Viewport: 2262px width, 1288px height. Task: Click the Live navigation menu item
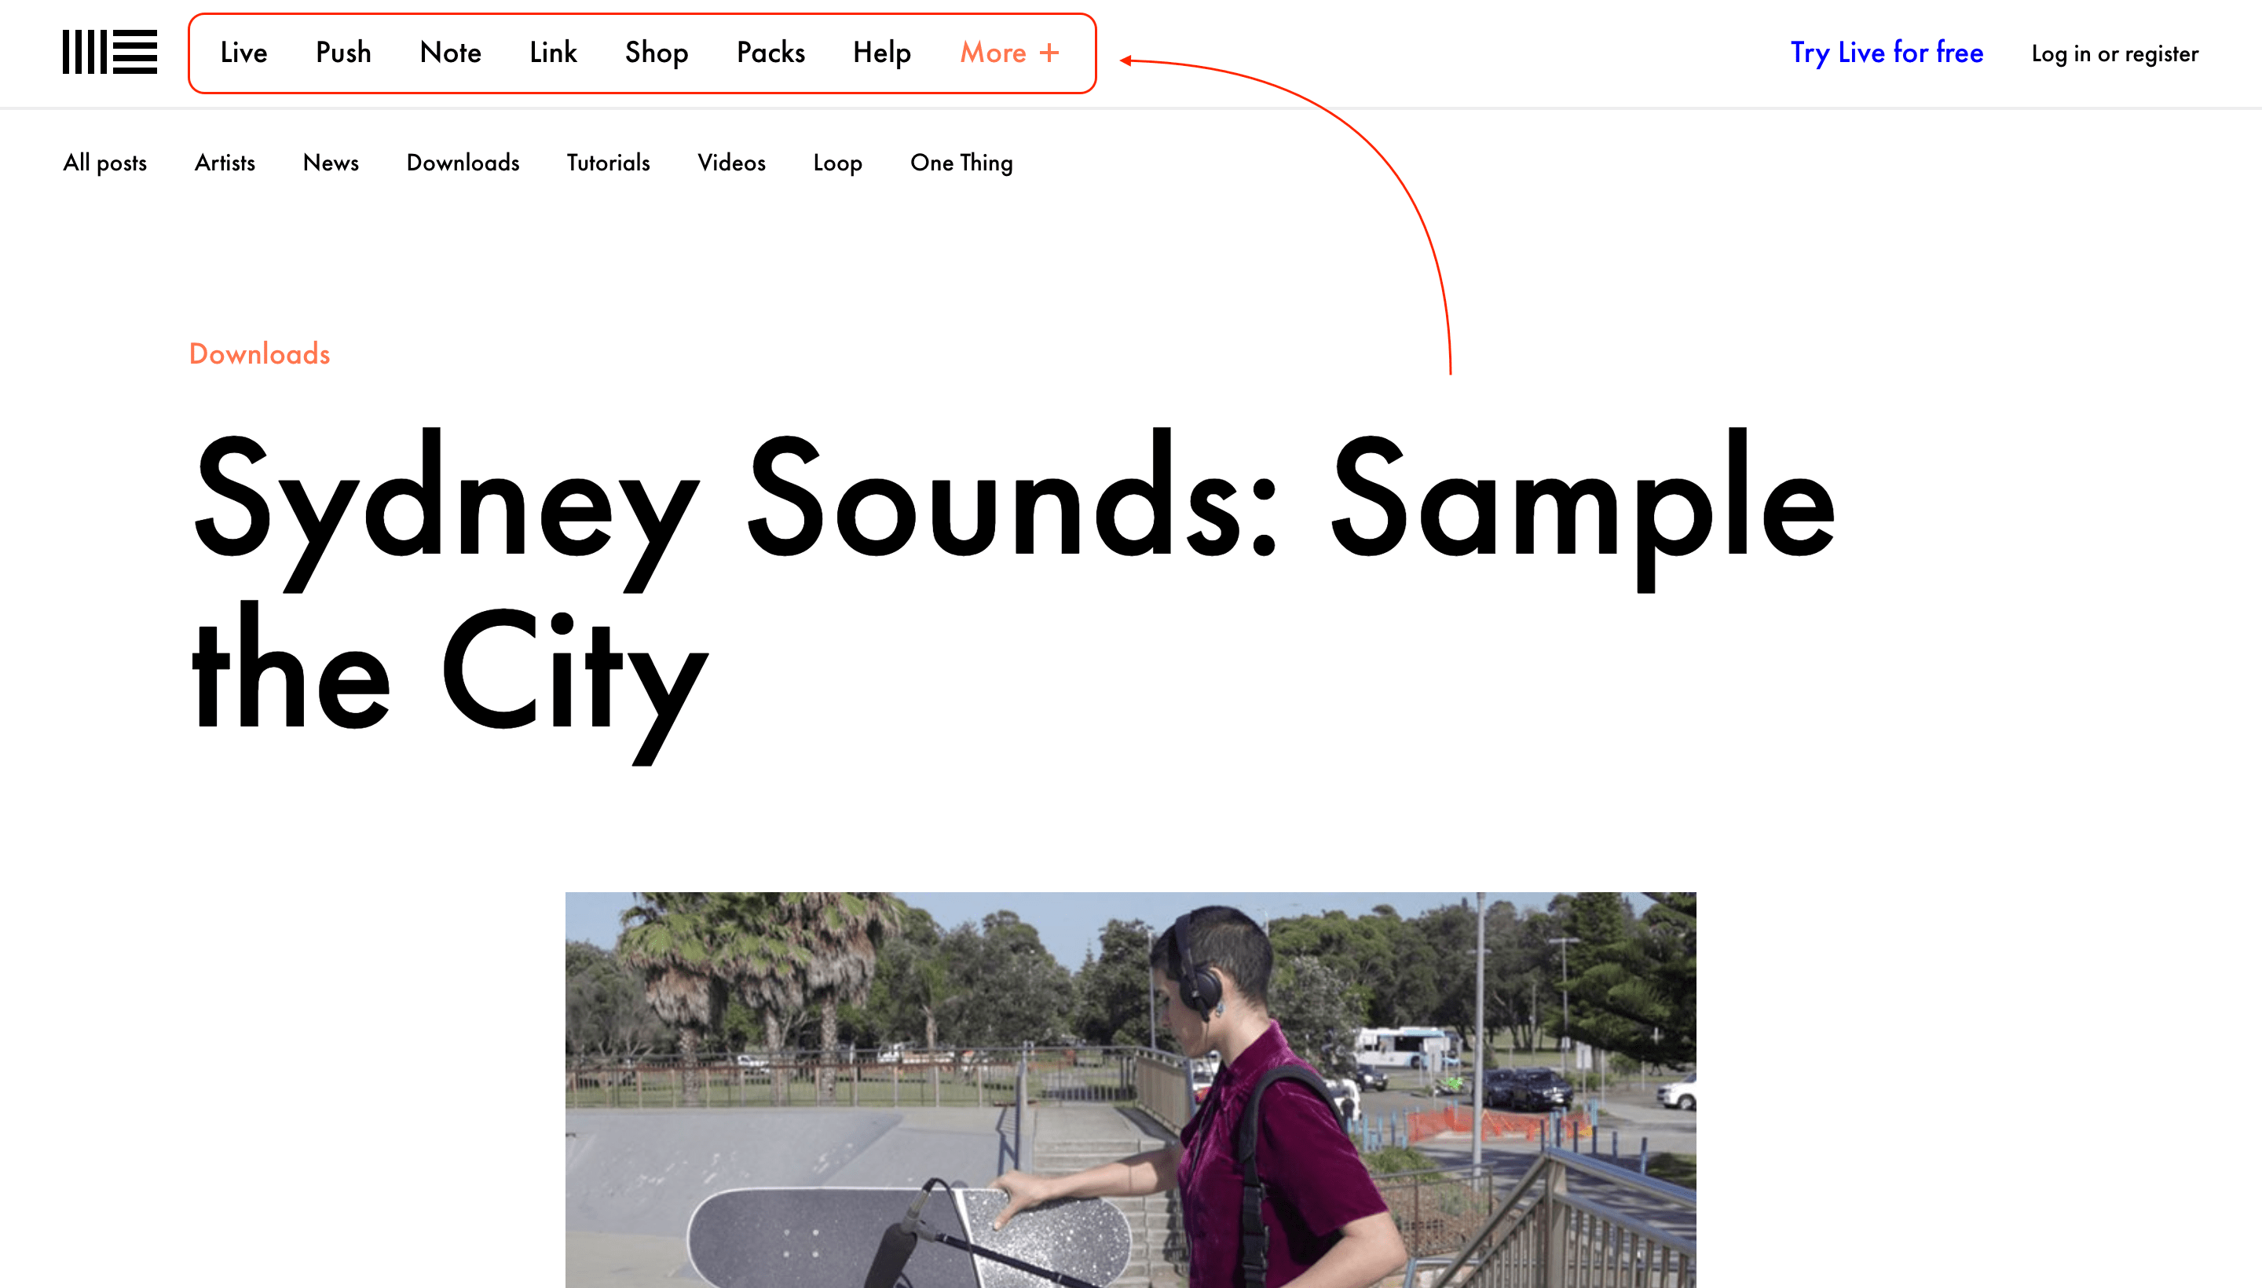(x=243, y=51)
